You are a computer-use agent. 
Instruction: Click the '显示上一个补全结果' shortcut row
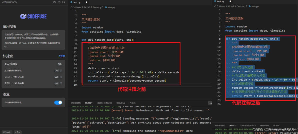tap(33, 83)
